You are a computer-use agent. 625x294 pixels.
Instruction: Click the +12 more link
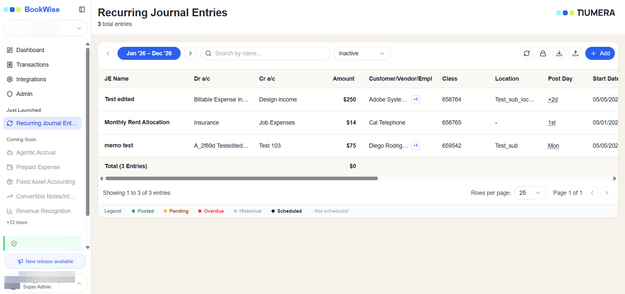pos(17,222)
